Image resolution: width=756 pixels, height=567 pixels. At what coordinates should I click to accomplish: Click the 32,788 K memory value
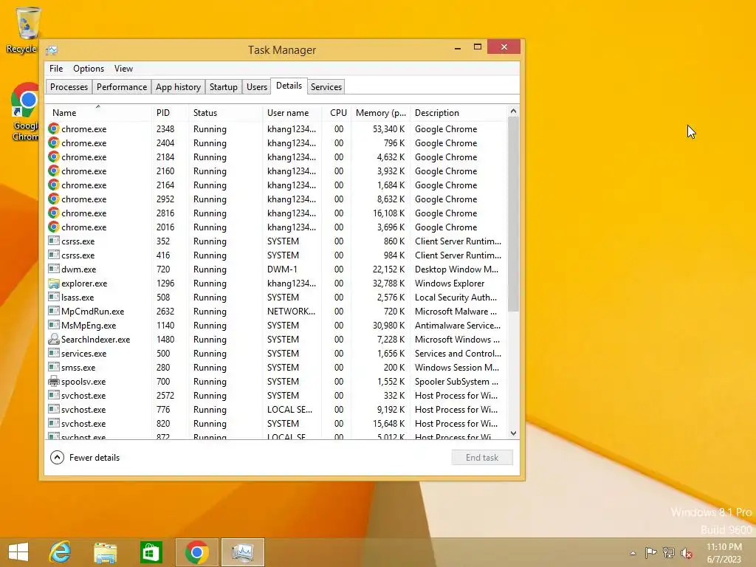point(388,283)
